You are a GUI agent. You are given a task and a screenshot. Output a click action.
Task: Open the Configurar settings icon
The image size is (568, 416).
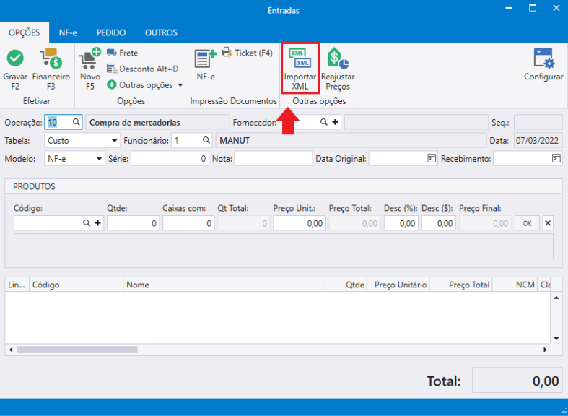(x=543, y=58)
